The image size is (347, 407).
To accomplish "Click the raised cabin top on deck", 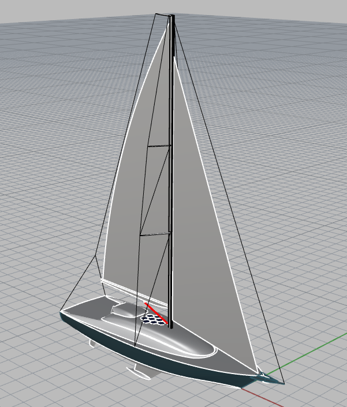I will (124, 312).
